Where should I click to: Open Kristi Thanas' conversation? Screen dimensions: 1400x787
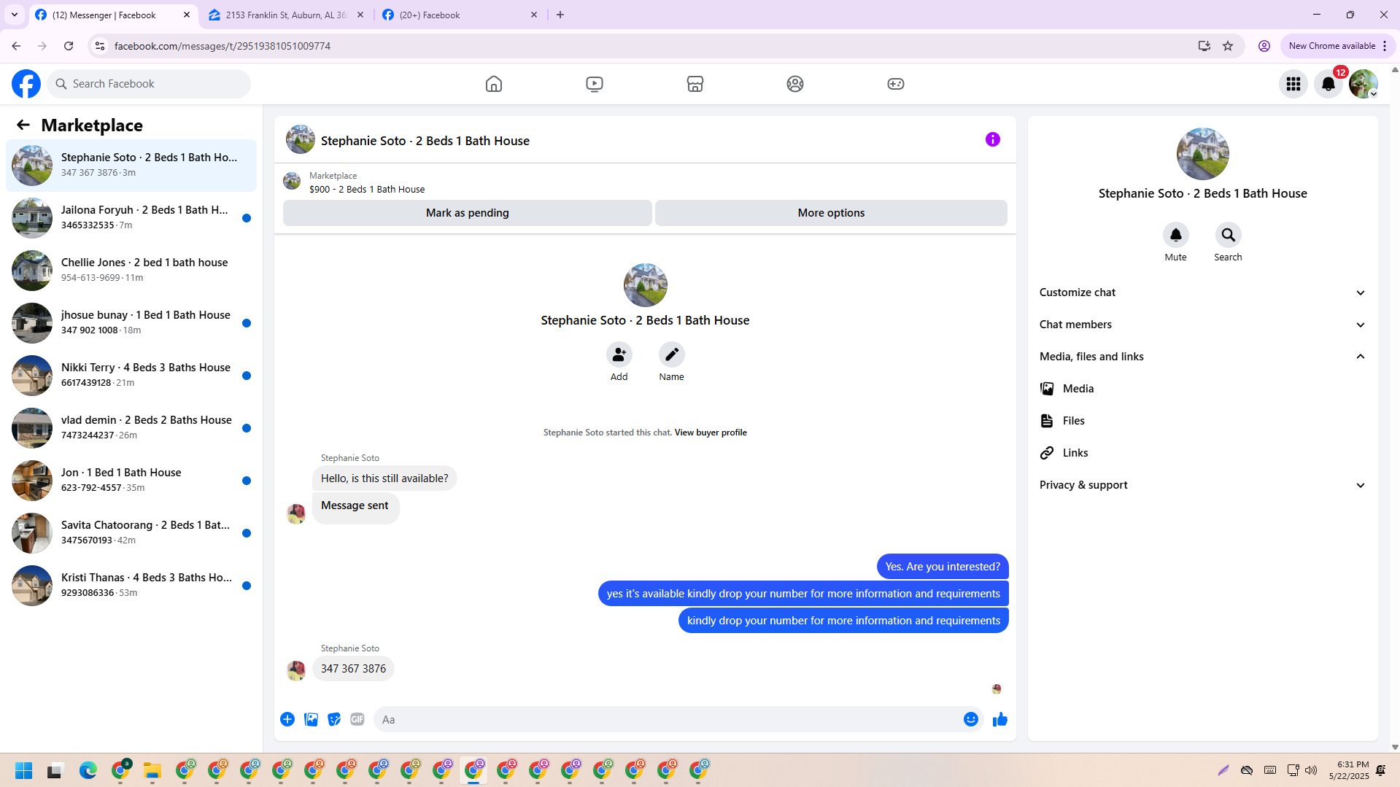[131, 586]
